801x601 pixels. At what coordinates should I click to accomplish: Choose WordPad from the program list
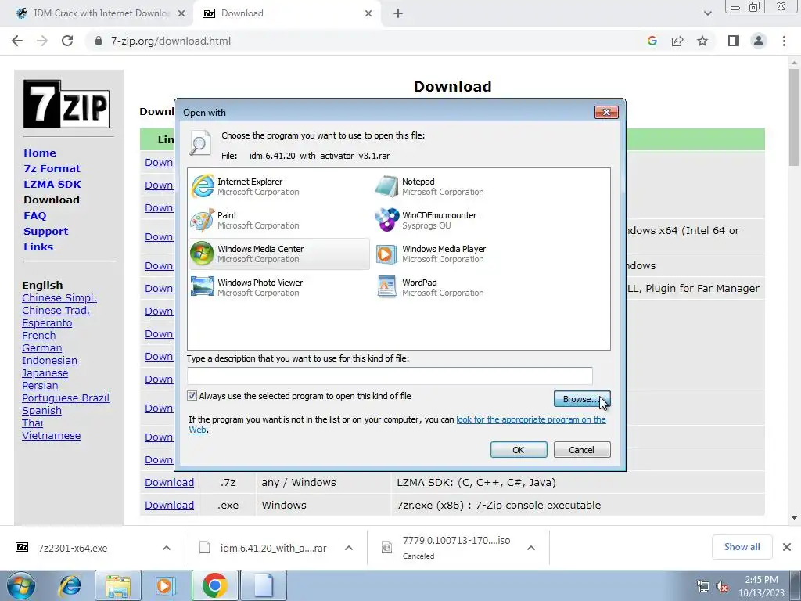(463, 287)
